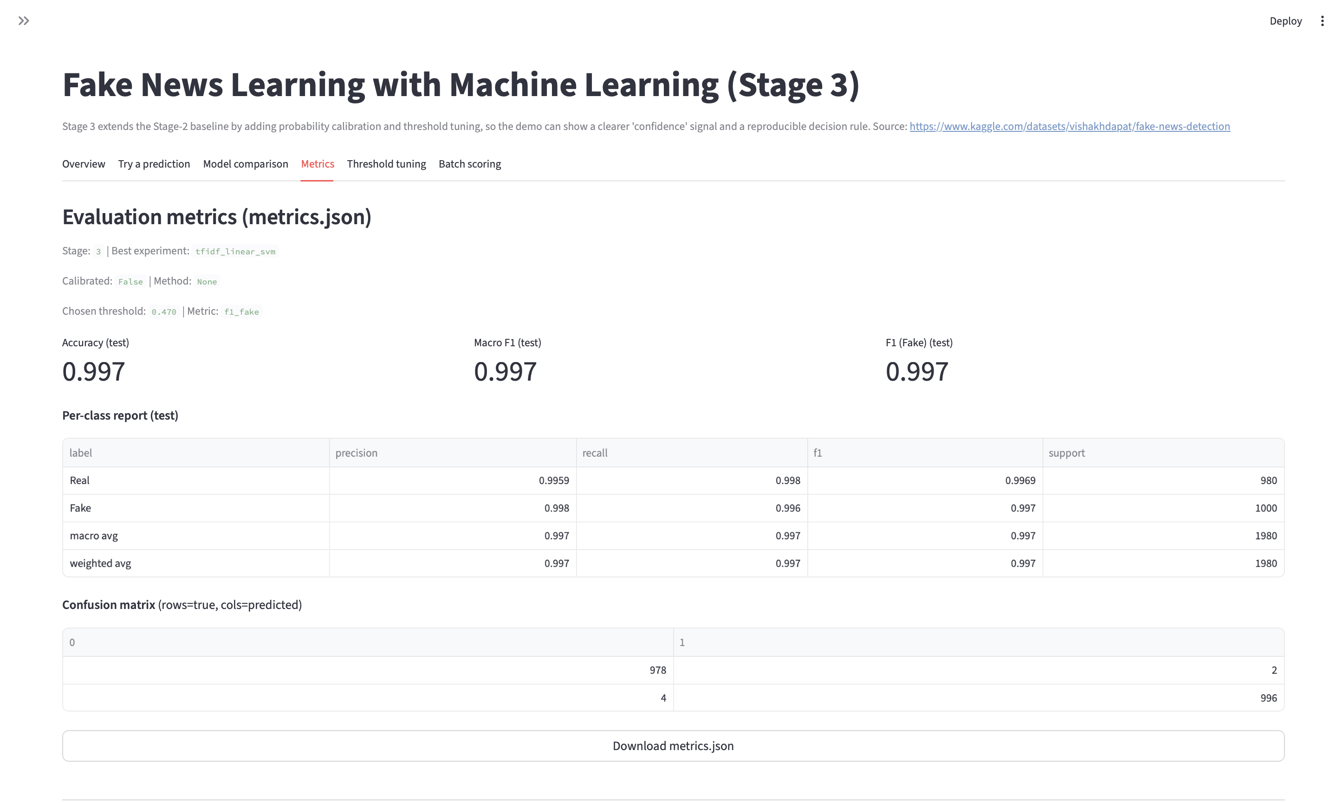Open the Threshold tuning tab
Image resolution: width=1336 pixels, height=803 pixels.
[386, 163]
